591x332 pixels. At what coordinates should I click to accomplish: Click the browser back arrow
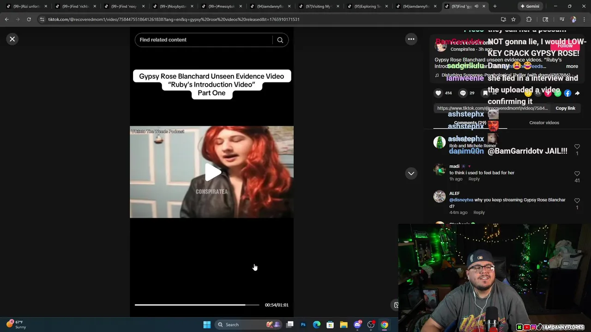pyautogui.click(x=6, y=19)
